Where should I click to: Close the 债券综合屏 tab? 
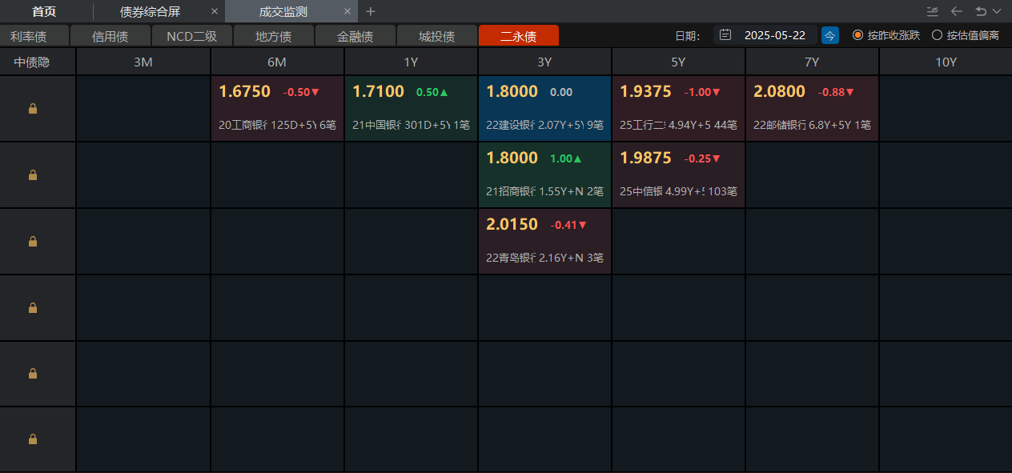pyautogui.click(x=214, y=11)
